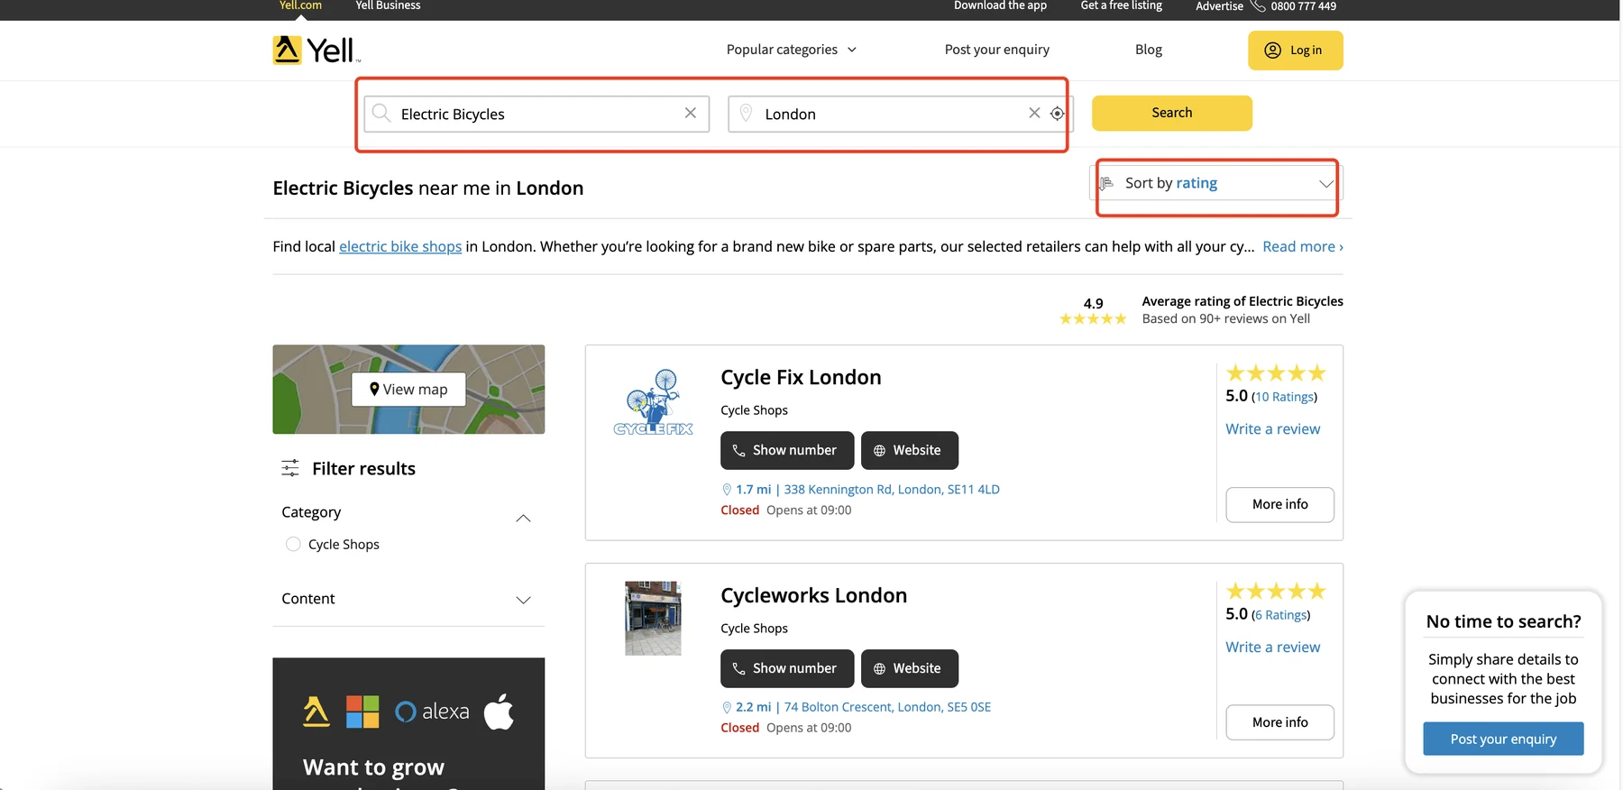Open the Cycleworks London listing title
This screenshot has width=1623, height=790.
click(x=813, y=595)
